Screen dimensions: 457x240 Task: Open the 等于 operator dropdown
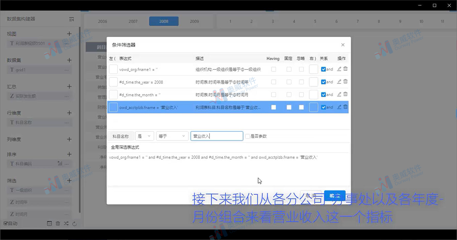172,136
